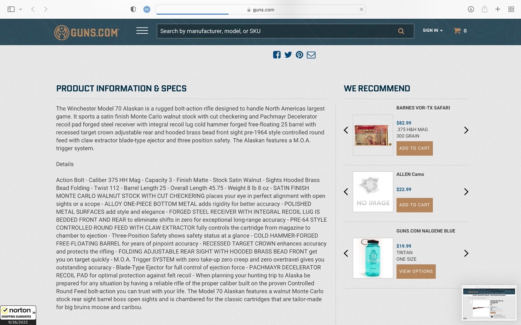Viewport: 521px width, 325px height.
Task: Pin product using Pinterest icon
Action: 300,55
